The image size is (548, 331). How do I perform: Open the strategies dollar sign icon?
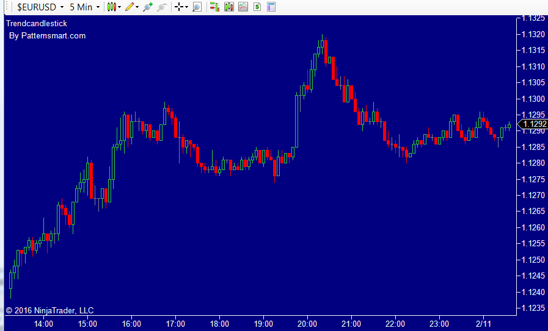point(257,7)
